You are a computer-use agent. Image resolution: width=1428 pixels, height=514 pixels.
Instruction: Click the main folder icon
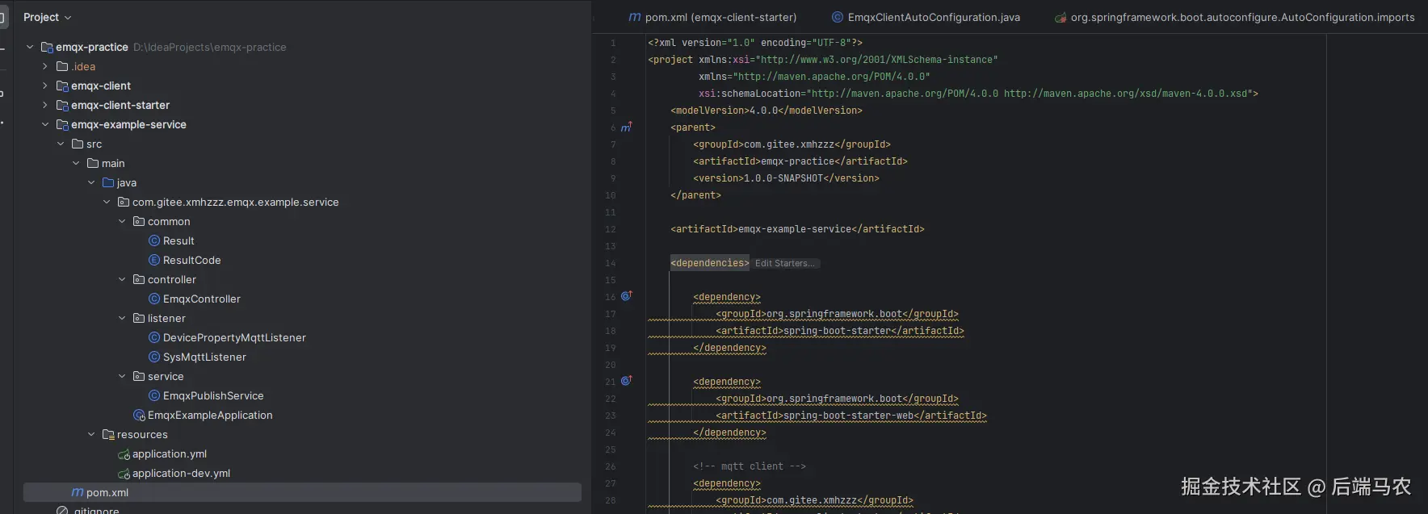point(93,163)
